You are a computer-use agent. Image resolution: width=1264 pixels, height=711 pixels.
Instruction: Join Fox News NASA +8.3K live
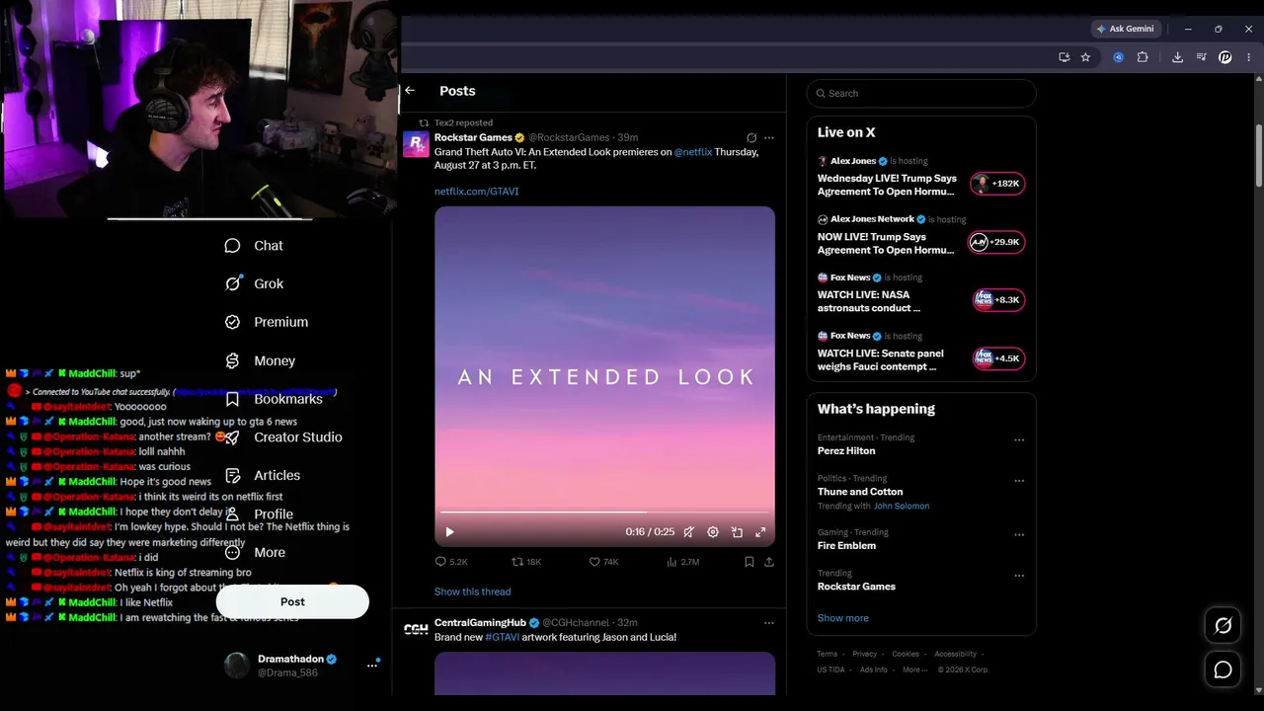(x=999, y=300)
